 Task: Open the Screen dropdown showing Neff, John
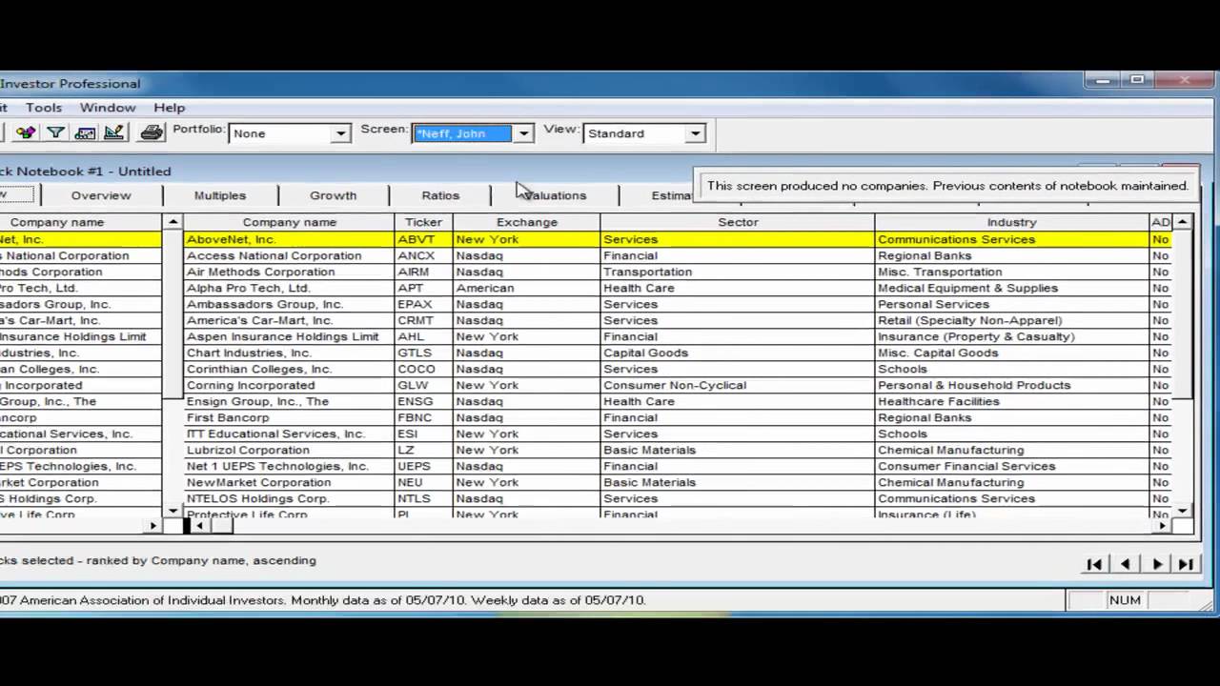[523, 133]
